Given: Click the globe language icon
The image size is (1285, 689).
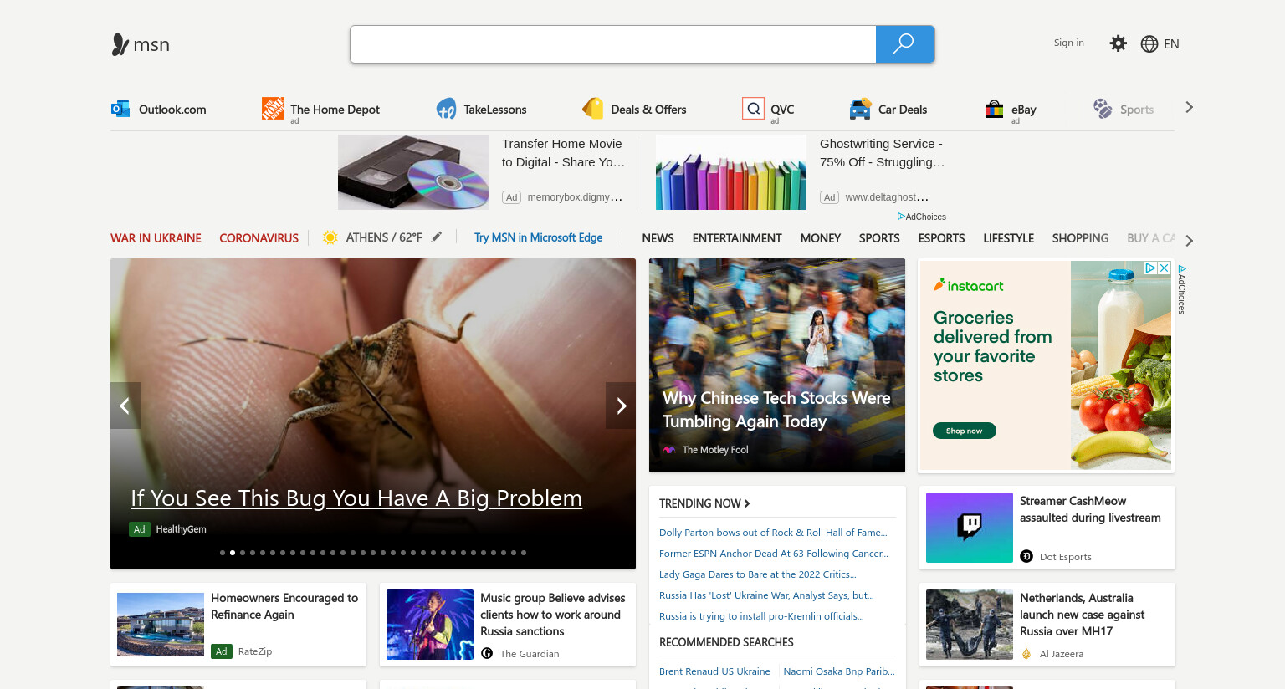Looking at the screenshot, I should 1149,44.
